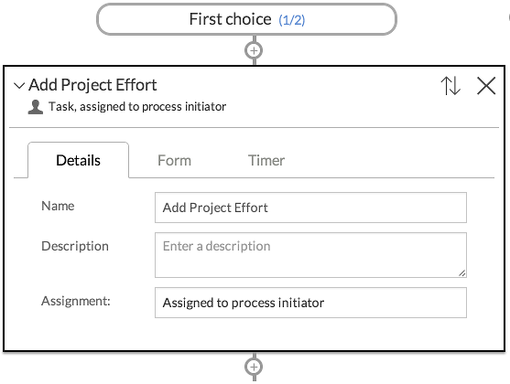Click the Add Project Effort card title
Image resolution: width=510 pixels, height=384 pixels.
92,85
